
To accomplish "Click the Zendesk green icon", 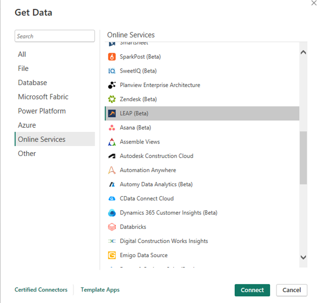I will (x=112, y=99).
